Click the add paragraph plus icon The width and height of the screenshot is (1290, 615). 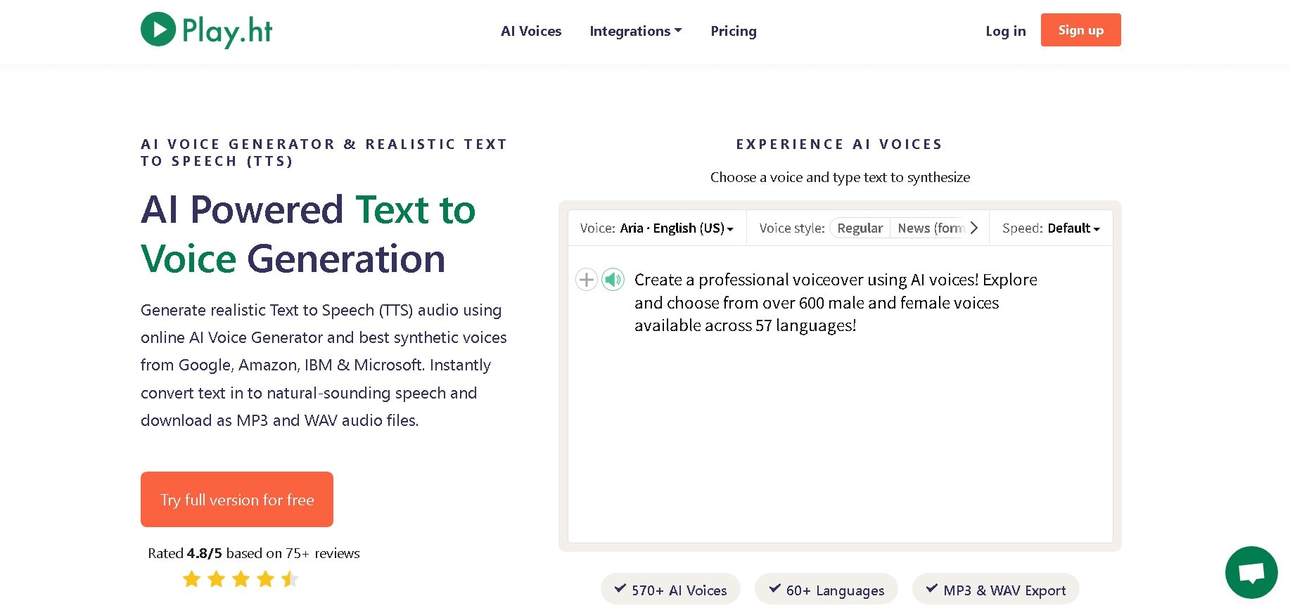pos(587,280)
